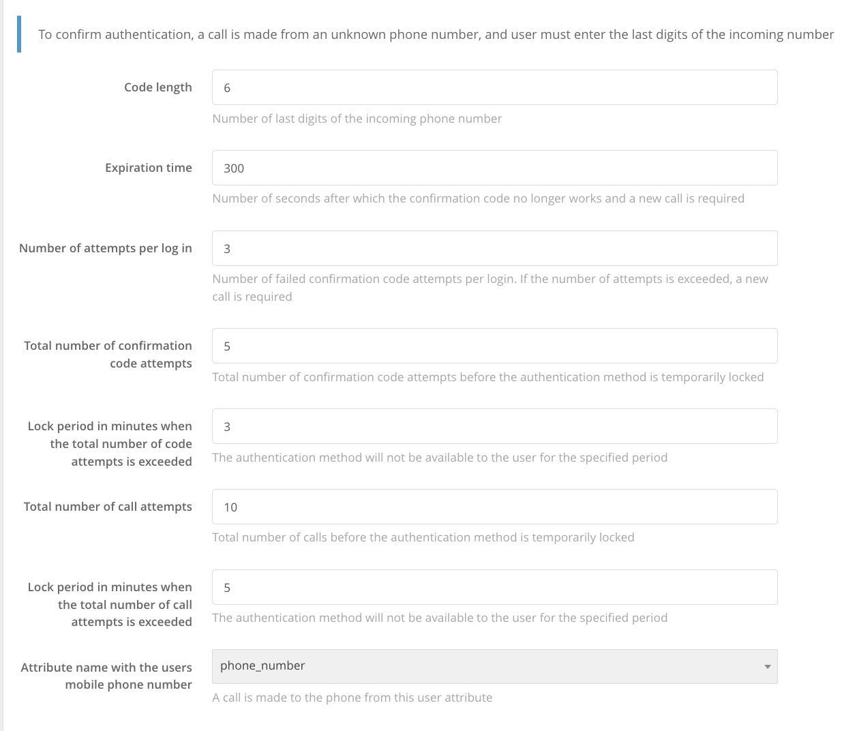
Task: Click the dropdown arrow on the attribute selector
Action: click(x=767, y=667)
